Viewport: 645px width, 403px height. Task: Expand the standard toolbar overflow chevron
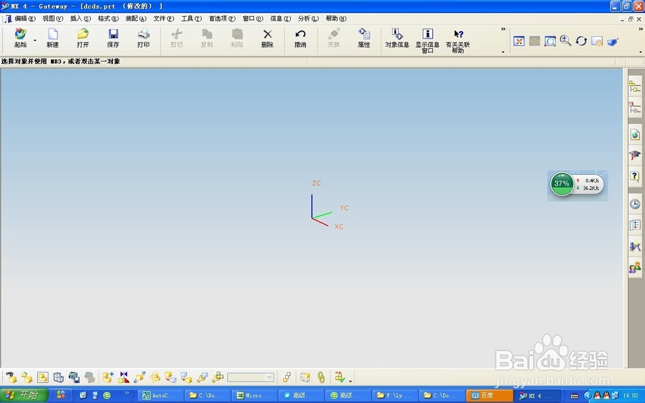[502, 29]
